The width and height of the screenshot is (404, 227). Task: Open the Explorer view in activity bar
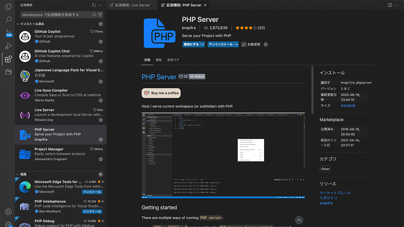[8, 6]
